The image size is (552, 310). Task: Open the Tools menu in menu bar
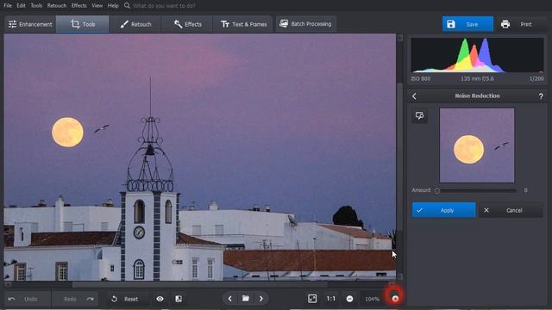36,6
